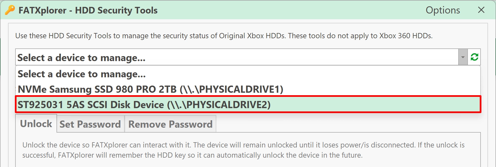Switch to the Unlock tab
The height and width of the screenshot is (167, 496).
tap(36, 124)
